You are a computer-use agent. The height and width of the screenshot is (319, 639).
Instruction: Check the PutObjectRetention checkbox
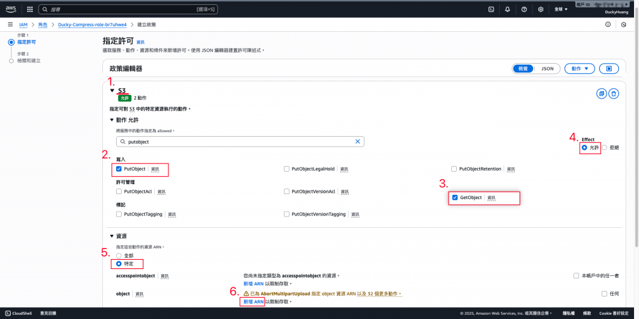(454, 169)
